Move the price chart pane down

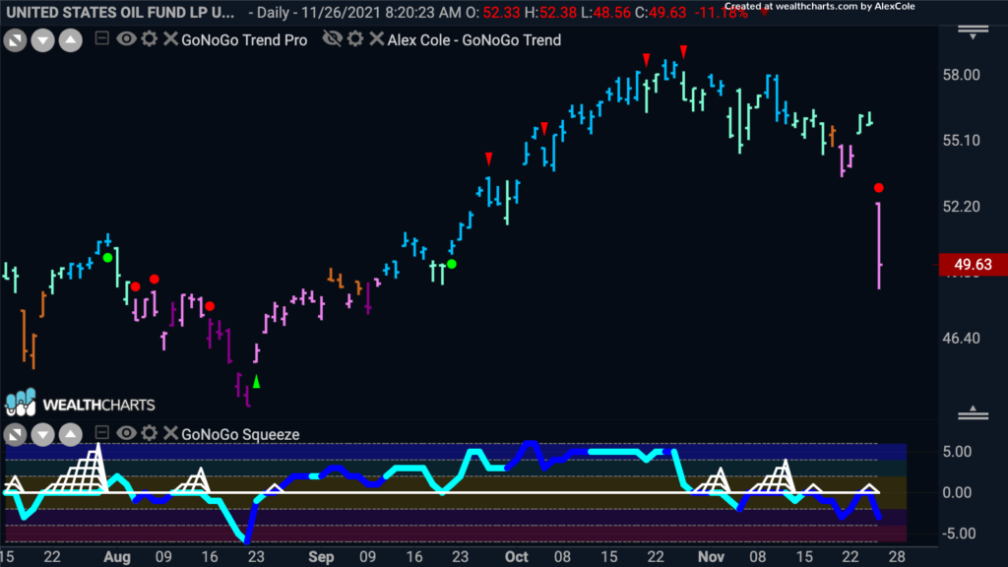tap(42, 40)
